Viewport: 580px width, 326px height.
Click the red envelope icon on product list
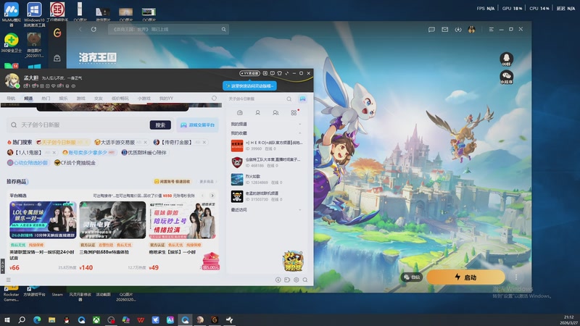(211, 261)
